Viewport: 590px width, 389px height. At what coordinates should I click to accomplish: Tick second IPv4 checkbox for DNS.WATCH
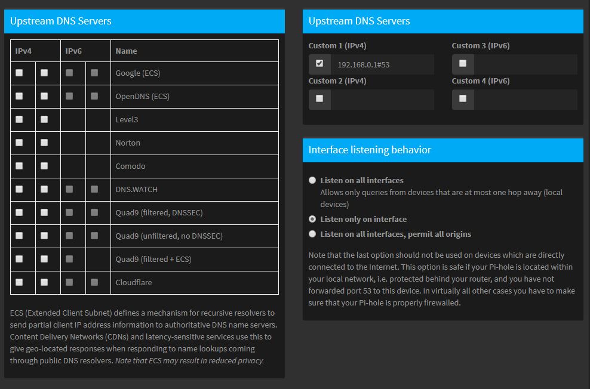pos(44,189)
